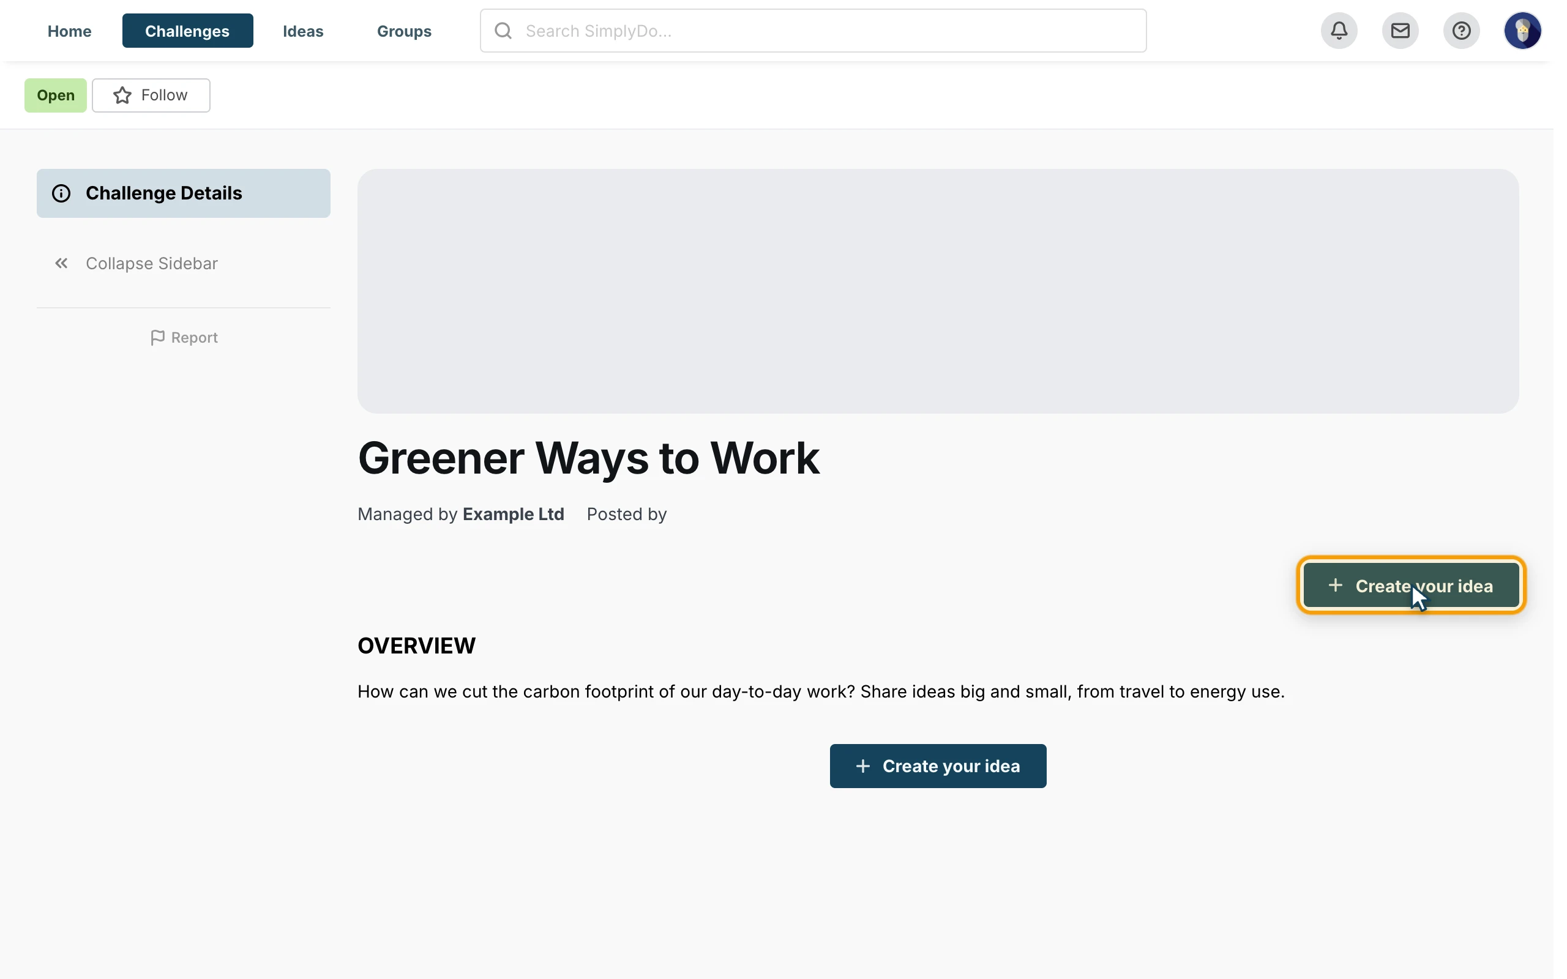
Task: Click the OVERVIEW heading
Action: click(416, 646)
